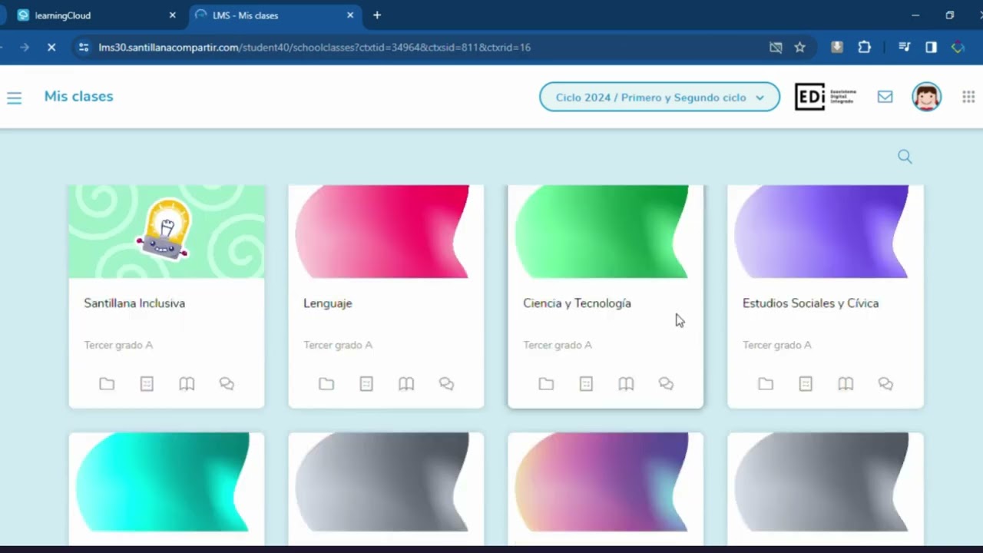The width and height of the screenshot is (983, 553).
Task: Click Tercer grado A under Ciencia y Tecnología
Action: 558,345
